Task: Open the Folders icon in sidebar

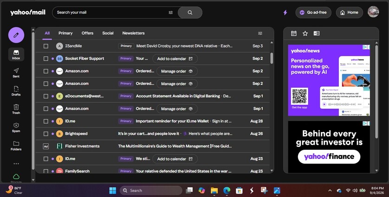Action: [16, 146]
